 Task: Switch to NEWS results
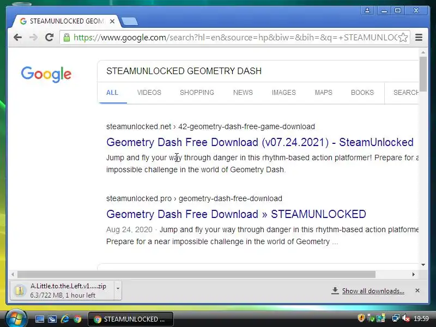click(x=243, y=93)
